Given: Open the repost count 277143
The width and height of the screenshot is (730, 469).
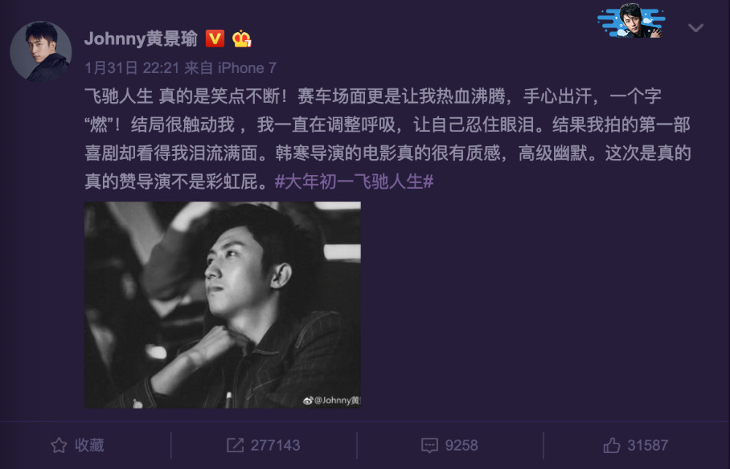Looking at the screenshot, I should [x=275, y=445].
